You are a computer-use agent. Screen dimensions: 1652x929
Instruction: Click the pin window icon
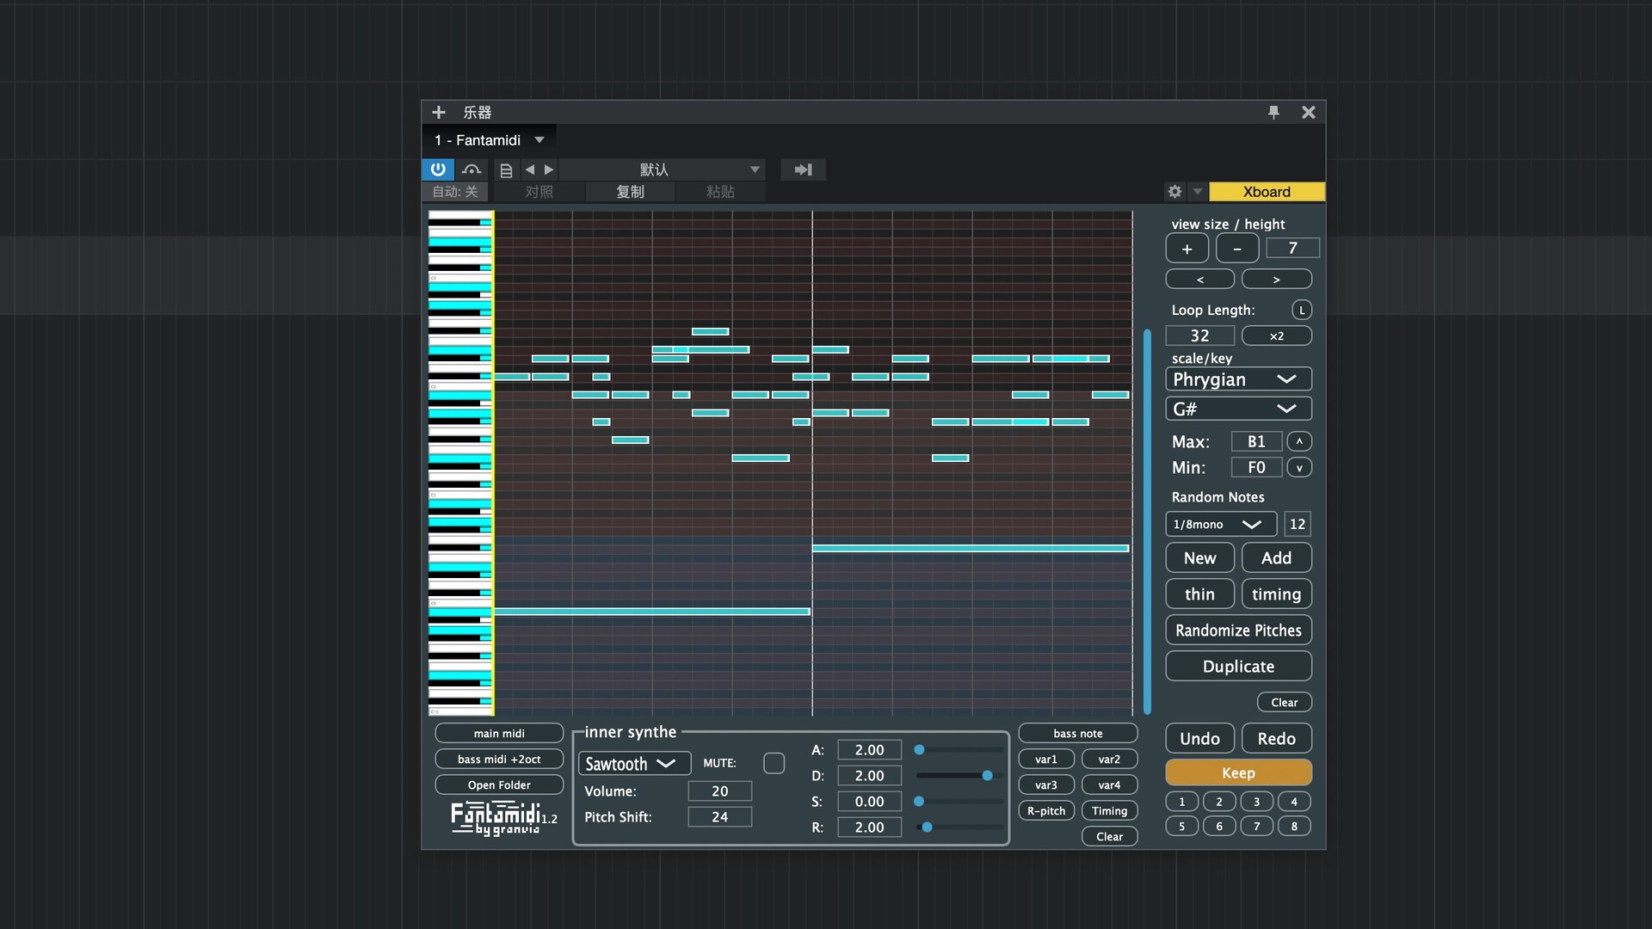(x=1273, y=112)
